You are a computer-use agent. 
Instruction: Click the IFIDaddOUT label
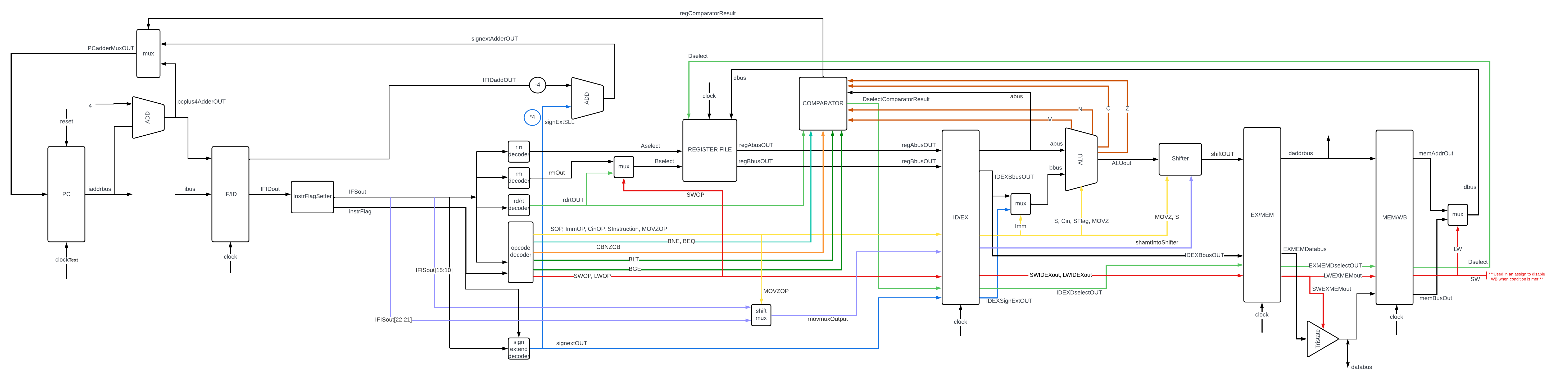[499, 80]
